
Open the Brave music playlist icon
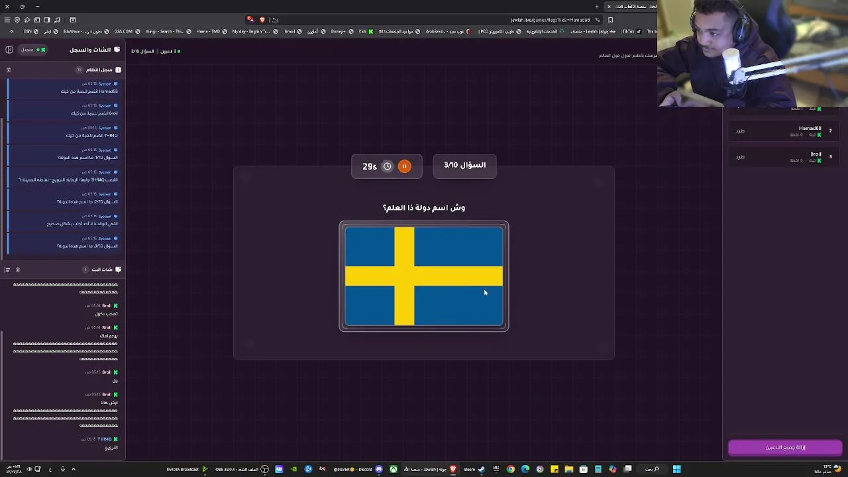point(57,20)
